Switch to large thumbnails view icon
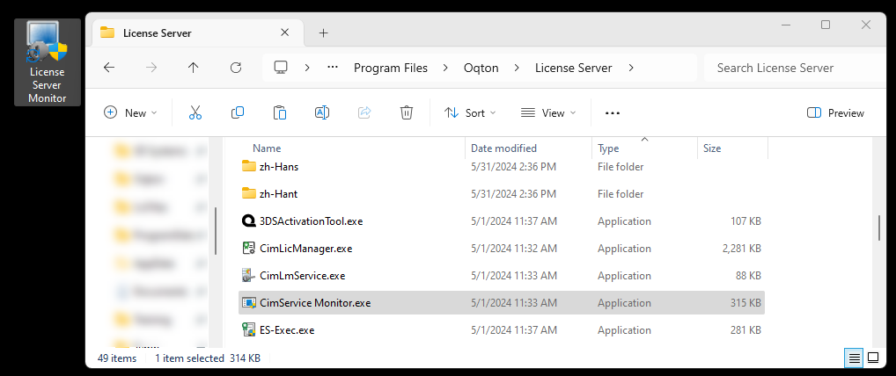The height and width of the screenshot is (376, 896). point(873,358)
